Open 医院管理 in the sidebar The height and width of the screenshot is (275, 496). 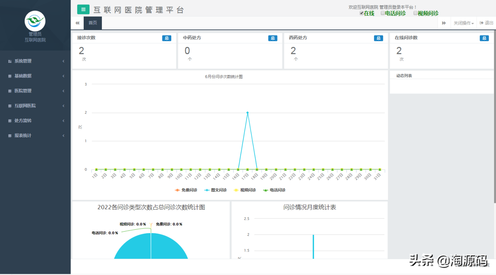[35, 91]
